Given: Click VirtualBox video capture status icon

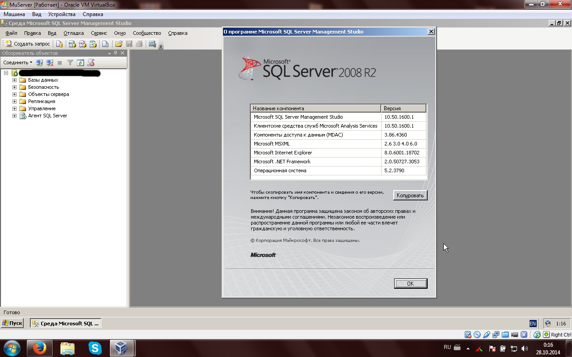Looking at the screenshot, I should tap(515, 335).
